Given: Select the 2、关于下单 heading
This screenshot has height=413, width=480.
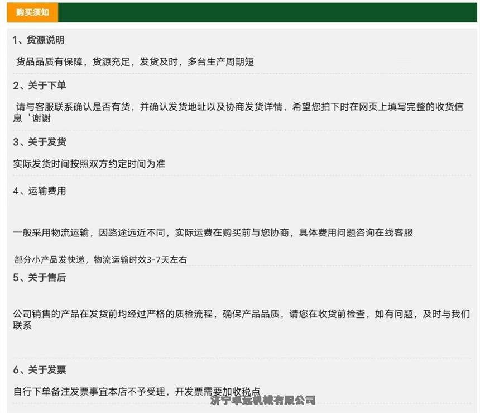Looking at the screenshot, I should pos(39,86).
